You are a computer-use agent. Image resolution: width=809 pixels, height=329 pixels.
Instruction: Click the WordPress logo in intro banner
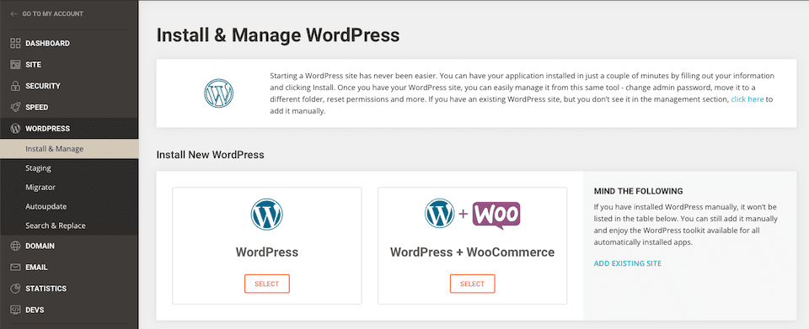tap(219, 93)
